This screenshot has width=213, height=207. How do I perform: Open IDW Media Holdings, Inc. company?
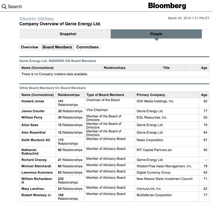[x=155, y=101]
